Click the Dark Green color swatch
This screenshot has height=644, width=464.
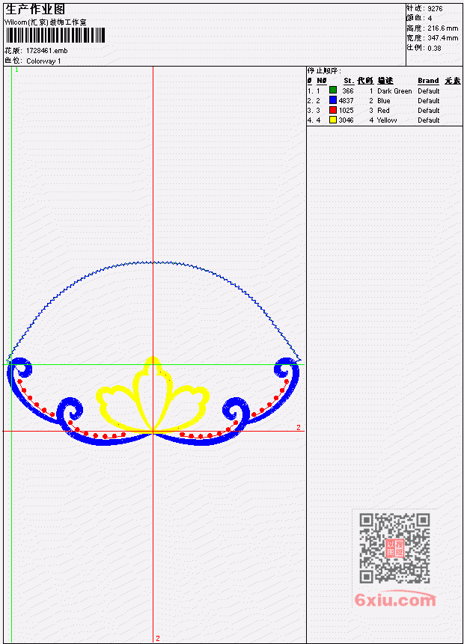[333, 91]
